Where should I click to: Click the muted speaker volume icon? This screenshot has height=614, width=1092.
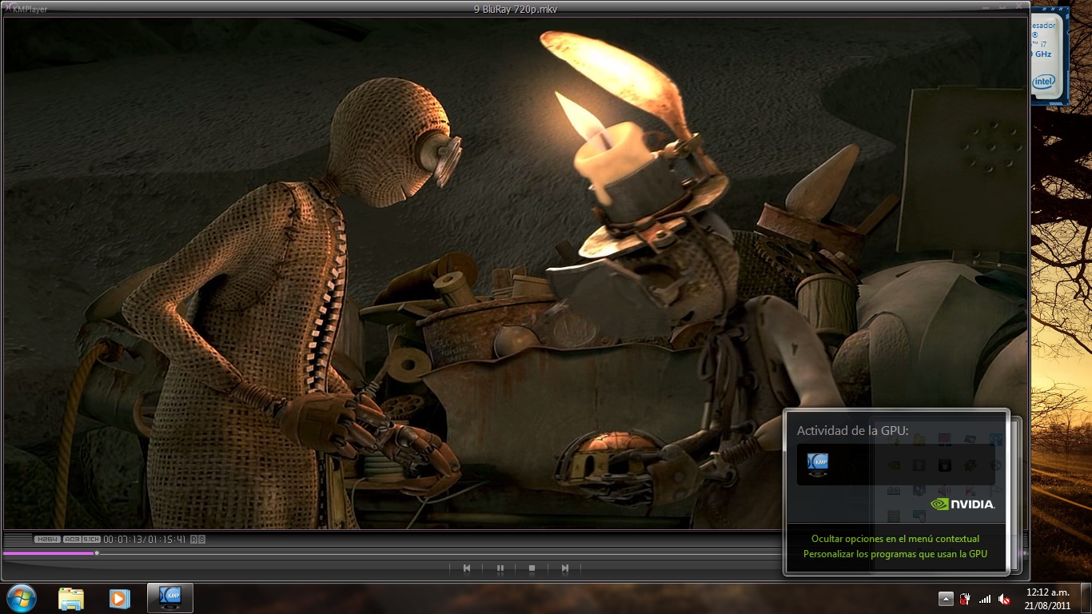[x=1004, y=599]
